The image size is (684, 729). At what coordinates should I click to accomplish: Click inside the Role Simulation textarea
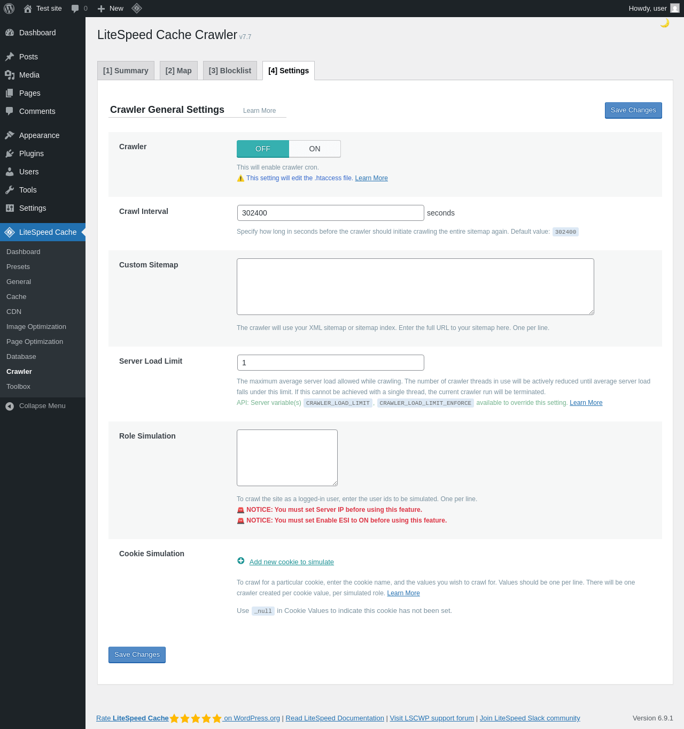click(287, 458)
